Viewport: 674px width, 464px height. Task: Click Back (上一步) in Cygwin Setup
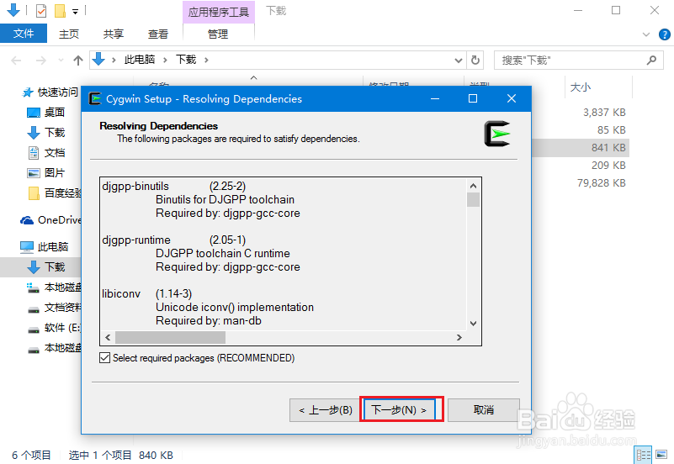click(x=326, y=410)
